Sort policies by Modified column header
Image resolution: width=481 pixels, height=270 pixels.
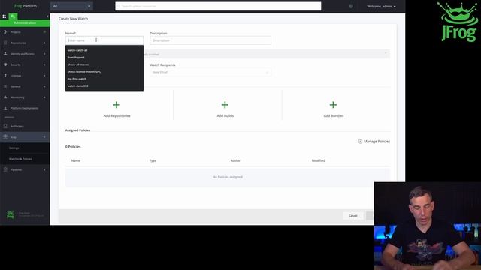tap(318, 160)
